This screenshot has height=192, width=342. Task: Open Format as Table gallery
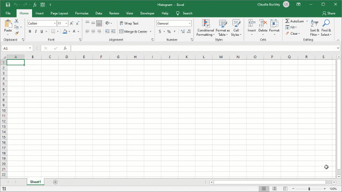pyautogui.click(x=223, y=28)
